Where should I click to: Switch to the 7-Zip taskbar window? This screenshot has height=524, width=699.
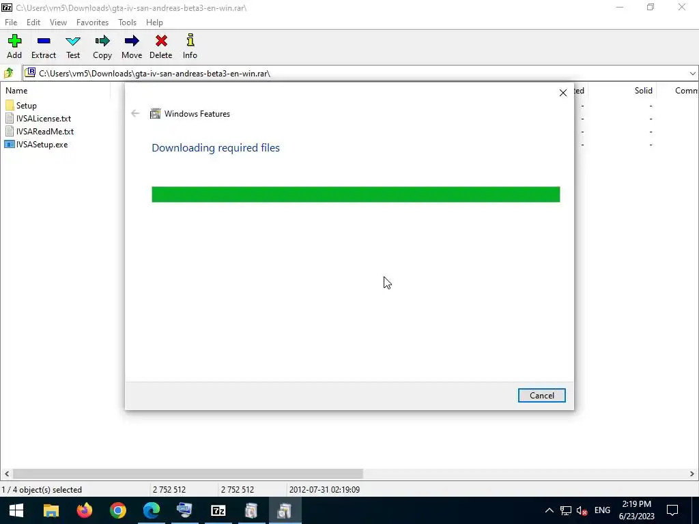click(x=218, y=510)
